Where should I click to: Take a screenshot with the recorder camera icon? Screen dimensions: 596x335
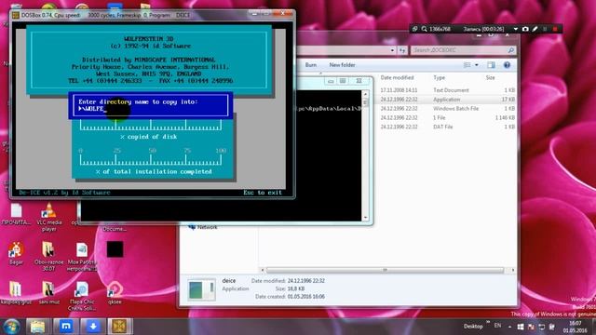tap(525, 29)
